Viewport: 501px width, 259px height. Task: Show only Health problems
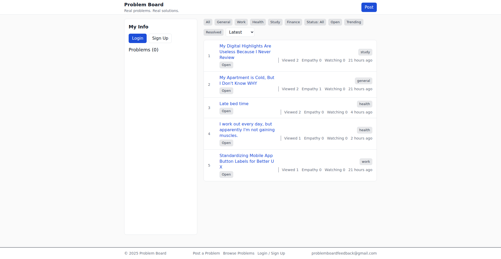tap(258, 22)
